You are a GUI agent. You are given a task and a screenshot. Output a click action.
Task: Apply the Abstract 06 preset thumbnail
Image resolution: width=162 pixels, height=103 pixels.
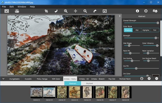[x=100, y=92]
